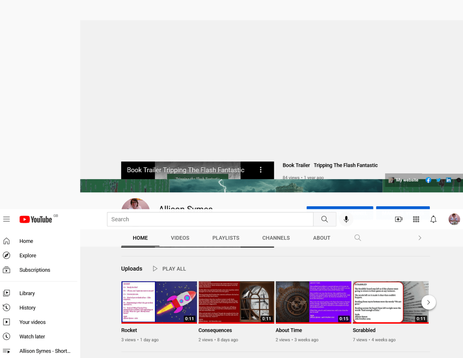Screen dimensions: 463x358
Task: Open the featured video's three-dot menu
Action: 261,170
